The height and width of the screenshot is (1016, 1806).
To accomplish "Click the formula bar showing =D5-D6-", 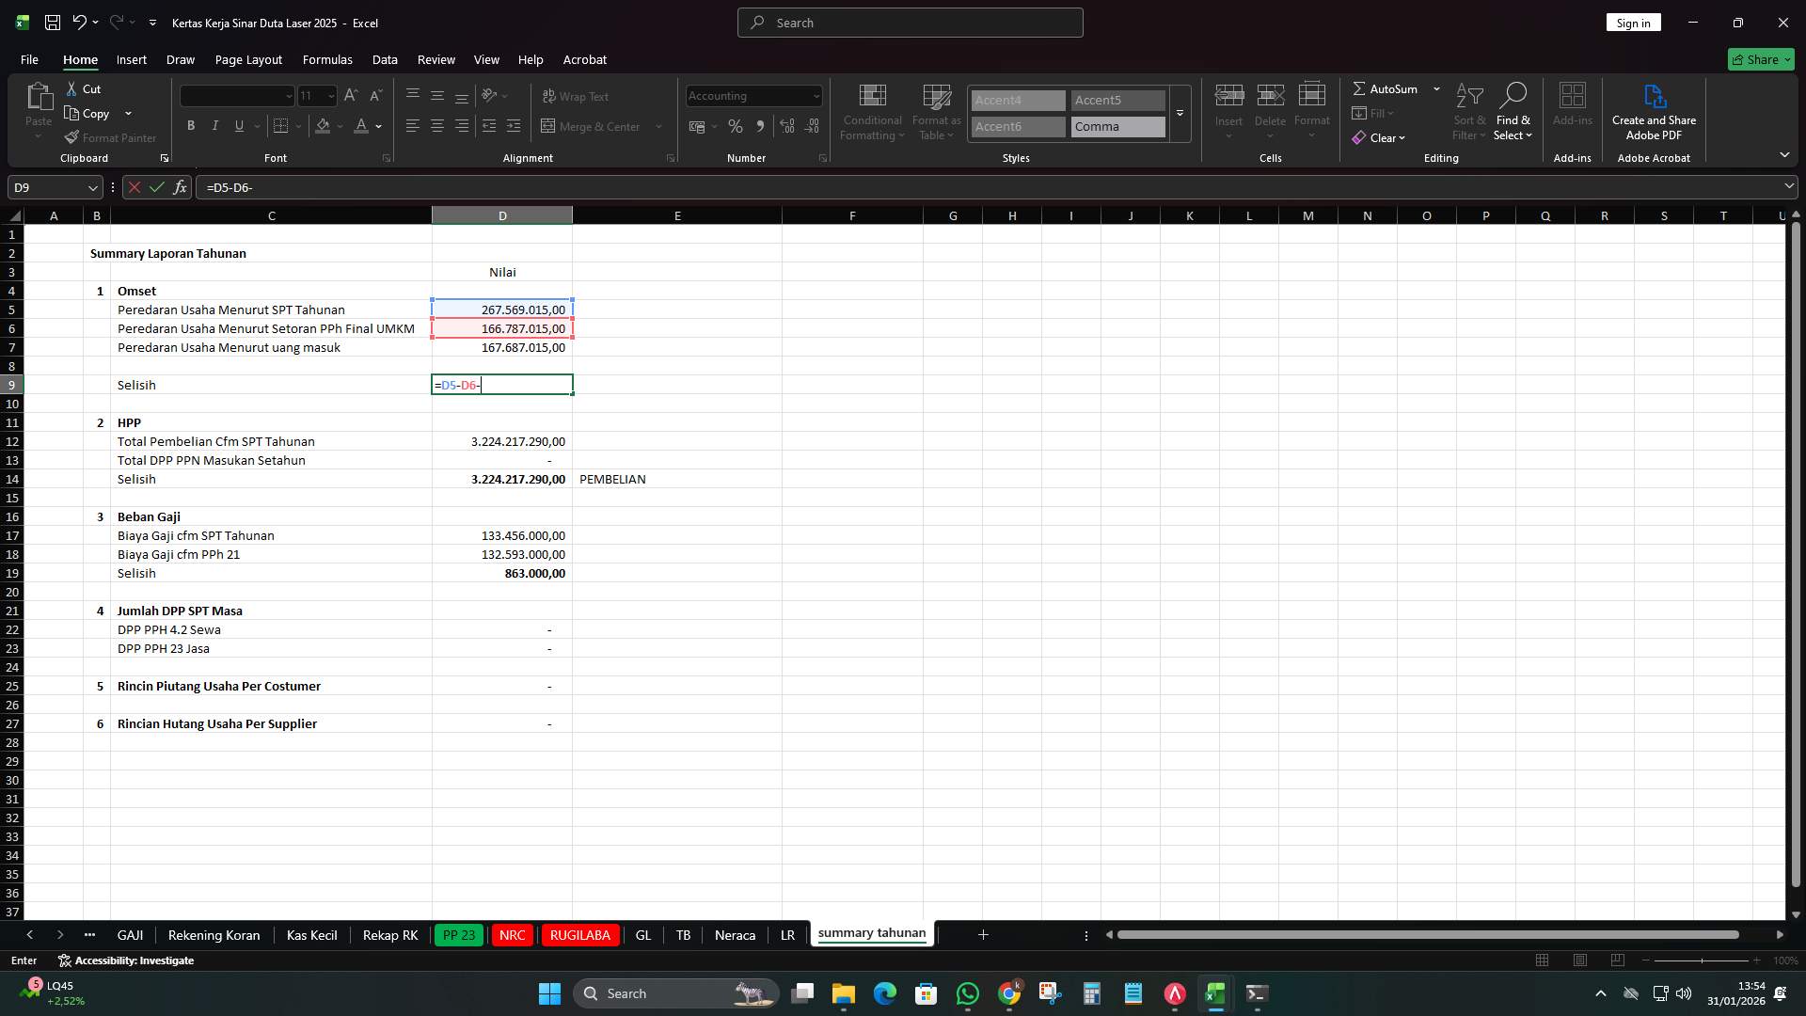I will coord(282,187).
